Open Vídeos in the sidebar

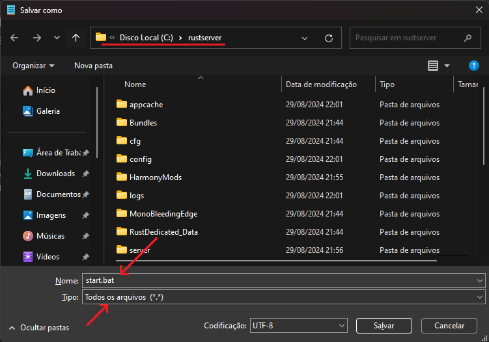pyautogui.click(x=41, y=257)
